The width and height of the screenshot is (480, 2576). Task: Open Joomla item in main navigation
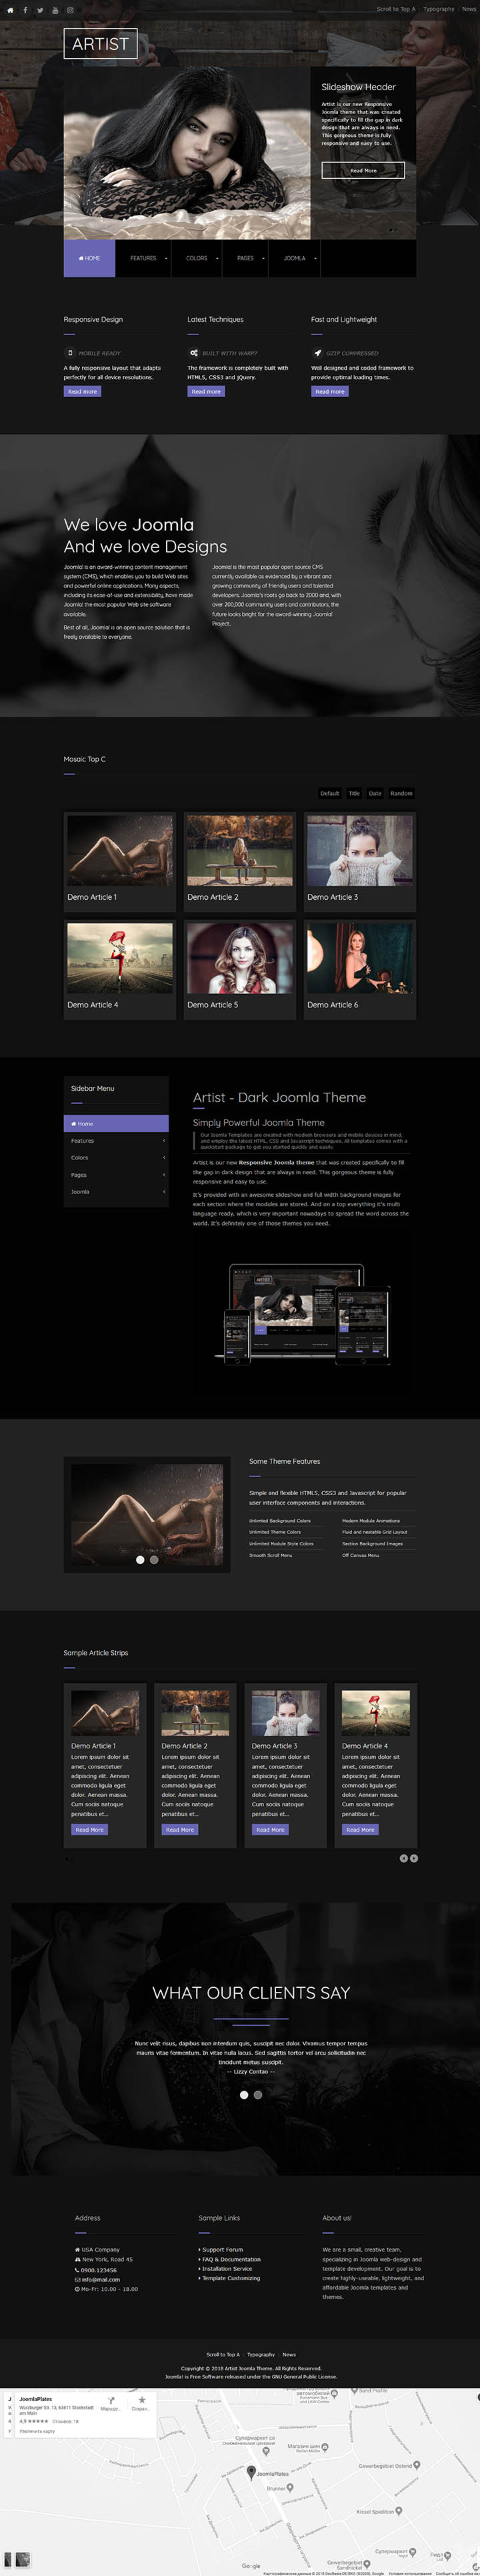coord(295,258)
